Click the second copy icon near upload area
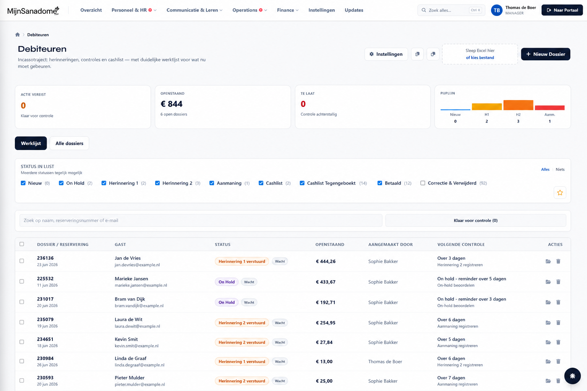Screen dimensions: 587x391 (x=433, y=54)
